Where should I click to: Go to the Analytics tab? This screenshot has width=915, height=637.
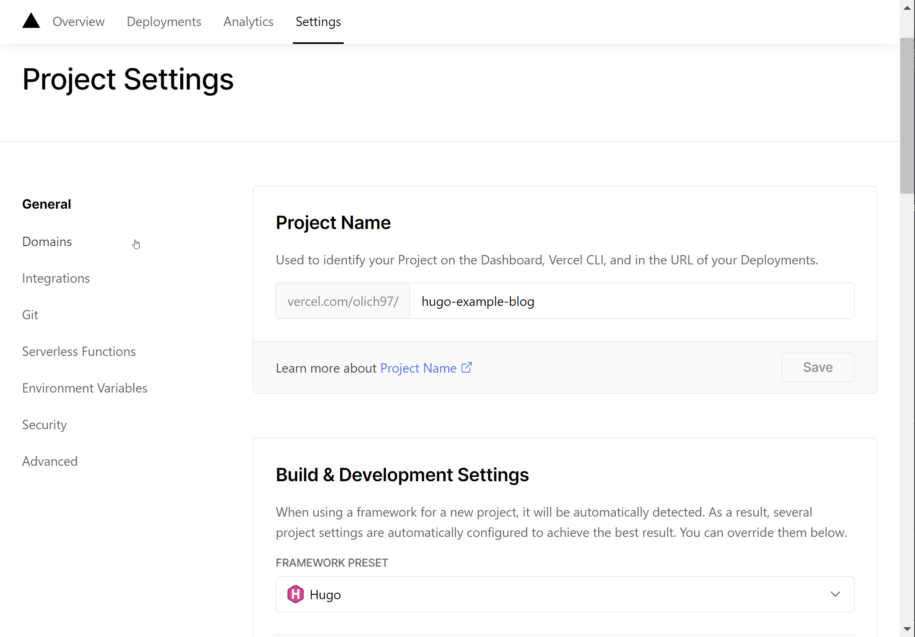(x=248, y=22)
